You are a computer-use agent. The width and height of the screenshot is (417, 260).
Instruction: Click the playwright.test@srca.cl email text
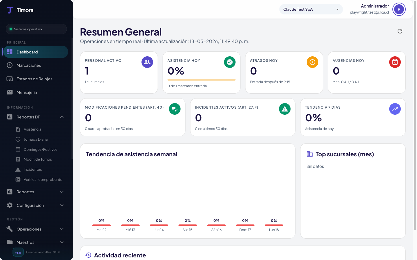(369, 12)
